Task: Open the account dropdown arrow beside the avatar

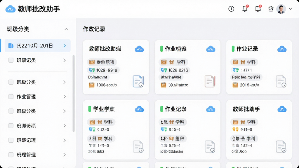Action: [x=290, y=9]
